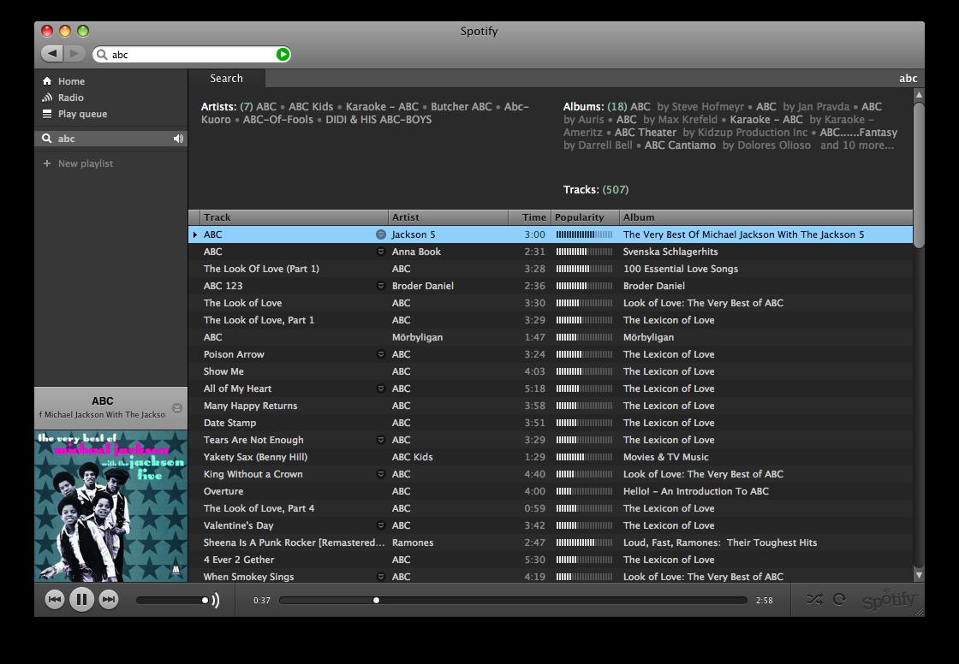Toggle shuffle mode
The height and width of the screenshot is (664, 959).
(x=814, y=599)
